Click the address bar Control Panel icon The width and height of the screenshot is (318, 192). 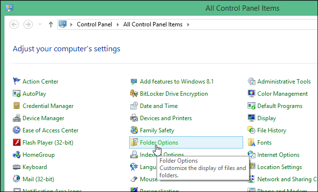tap(63, 24)
